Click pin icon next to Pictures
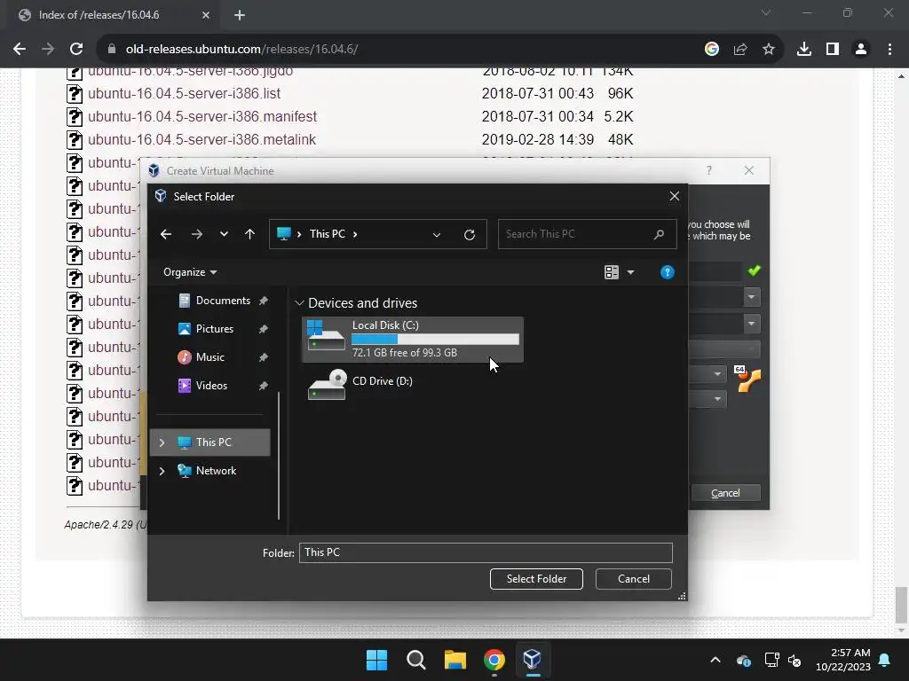This screenshot has width=909, height=681. (263, 329)
